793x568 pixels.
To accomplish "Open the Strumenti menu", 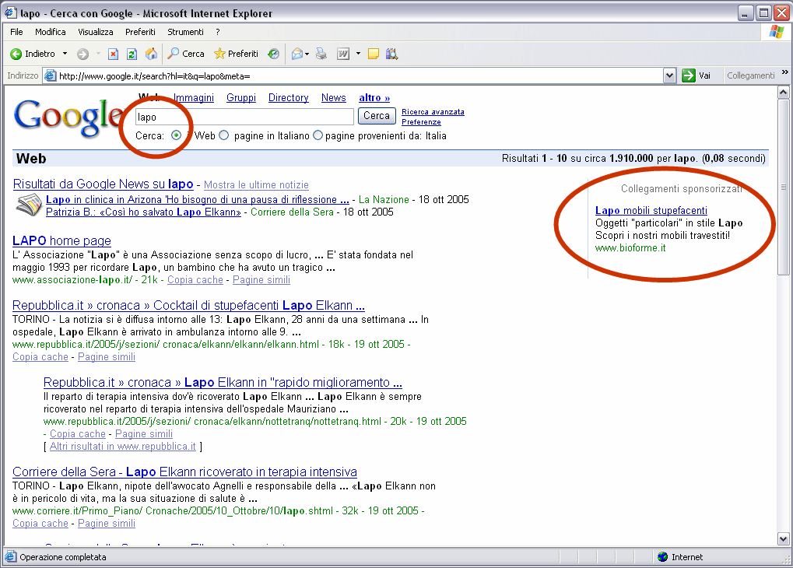I will coord(185,32).
